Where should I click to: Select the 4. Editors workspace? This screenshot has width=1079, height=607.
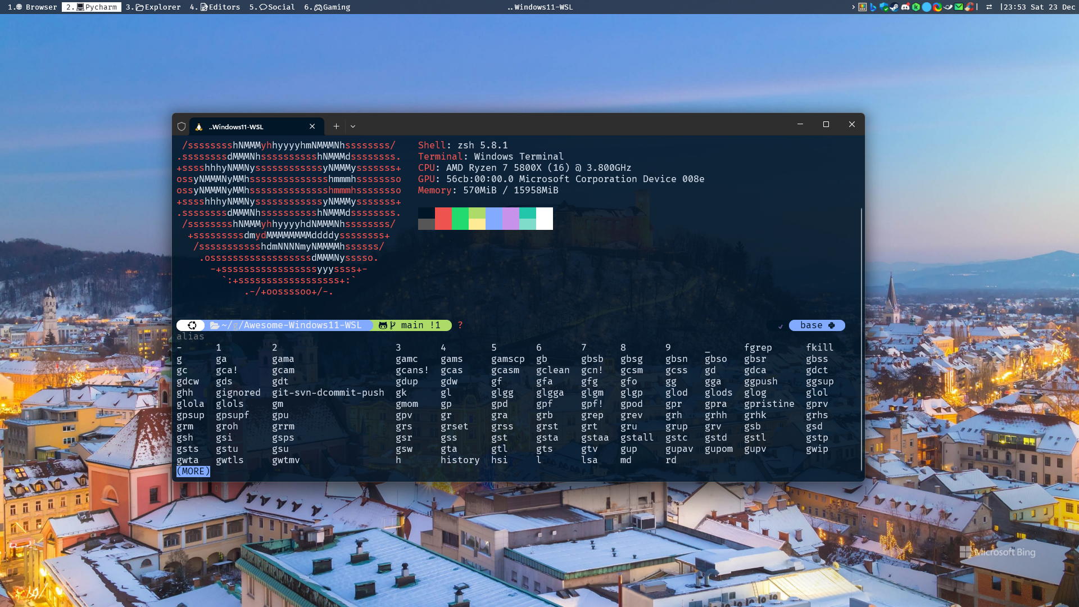tap(215, 7)
